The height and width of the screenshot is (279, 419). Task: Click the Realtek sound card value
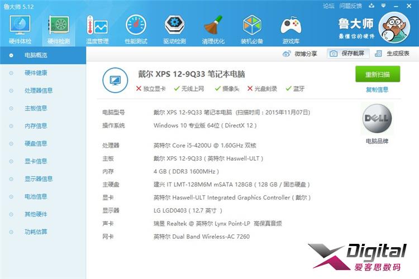point(217,223)
